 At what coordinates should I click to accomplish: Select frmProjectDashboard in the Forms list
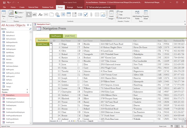pos(14,116)
